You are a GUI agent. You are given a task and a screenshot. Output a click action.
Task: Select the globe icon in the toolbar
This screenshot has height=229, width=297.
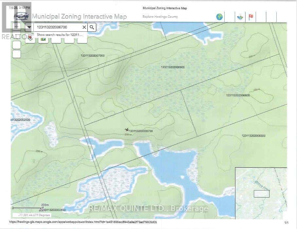click(x=219, y=16)
